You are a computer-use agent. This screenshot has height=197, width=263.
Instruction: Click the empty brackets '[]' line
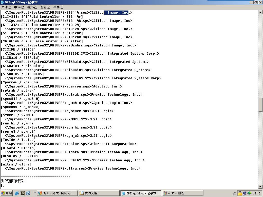point(3,185)
